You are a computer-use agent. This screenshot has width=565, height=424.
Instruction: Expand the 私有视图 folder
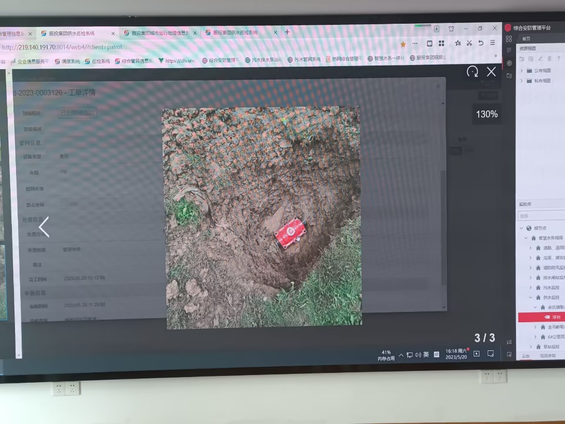point(522,81)
